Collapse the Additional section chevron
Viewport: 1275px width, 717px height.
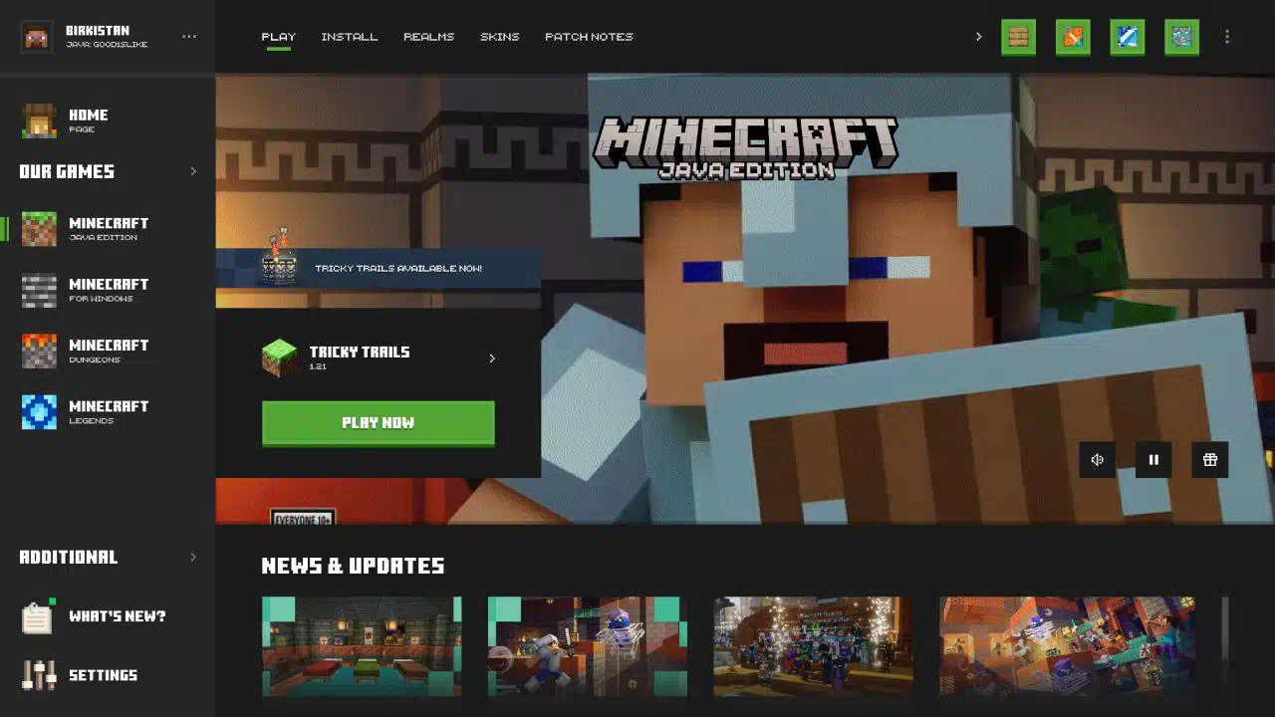(193, 557)
